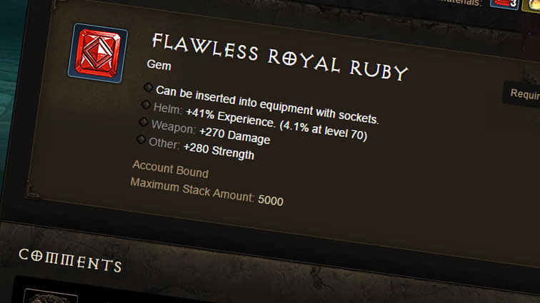Viewport: 540px width, 303px height.
Task: Click the bullet diamond beside the sockets line
Action: point(149,88)
